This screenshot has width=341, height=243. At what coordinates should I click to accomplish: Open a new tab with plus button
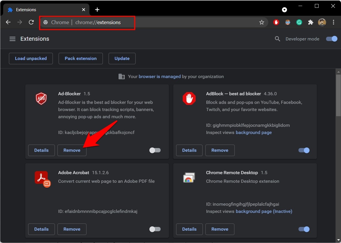[x=97, y=10]
